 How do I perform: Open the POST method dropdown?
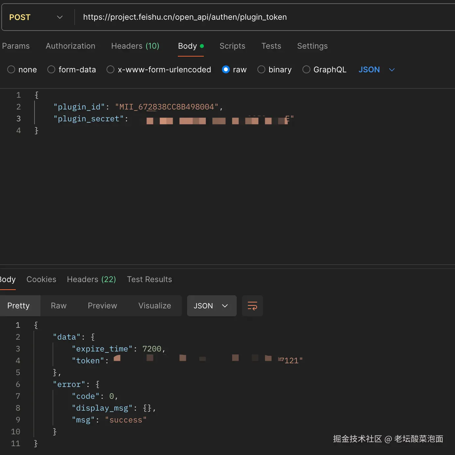click(x=36, y=17)
